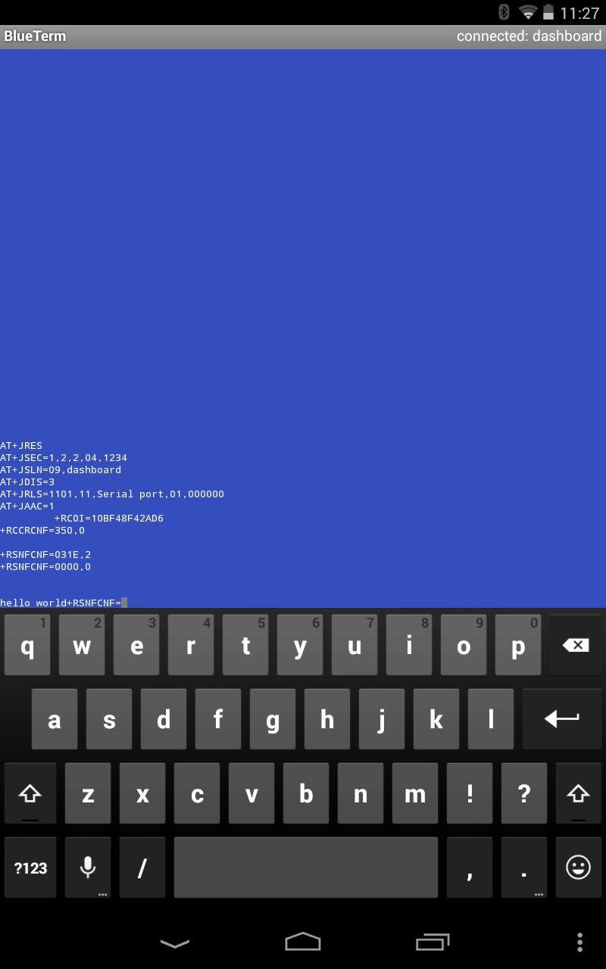606x969 pixels.
Task: Tap the blue terminal output area
Action: pyautogui.click(x=303, y=329)
